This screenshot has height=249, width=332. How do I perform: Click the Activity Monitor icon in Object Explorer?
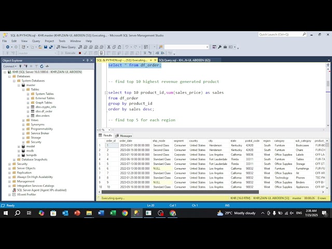[47, 66]
